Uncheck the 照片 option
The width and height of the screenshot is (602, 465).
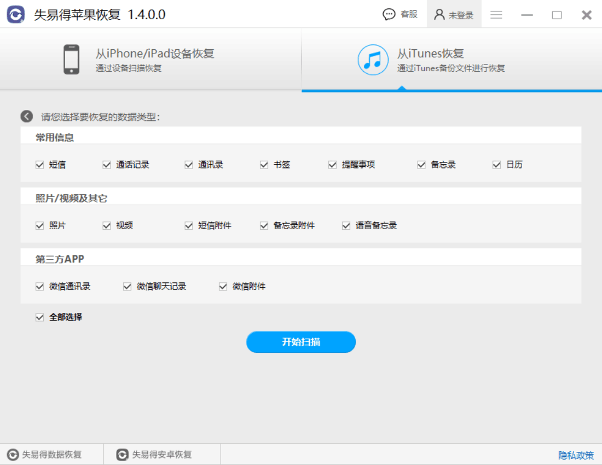click(39, 225)
